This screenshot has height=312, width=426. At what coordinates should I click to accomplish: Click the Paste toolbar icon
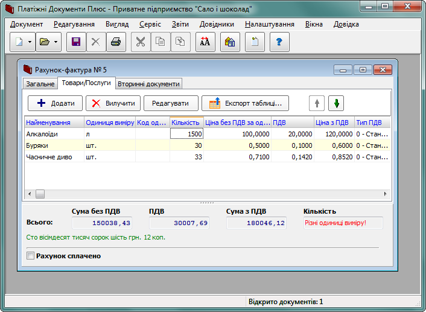tap(180, 42)
